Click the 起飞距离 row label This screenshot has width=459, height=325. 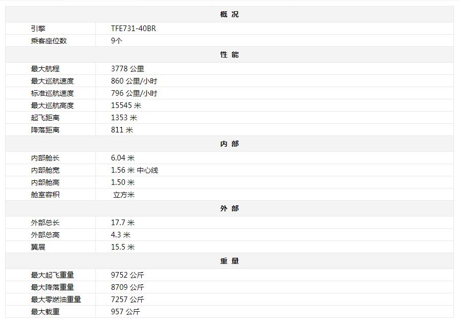pyautogui.click(x=45, y=118)
